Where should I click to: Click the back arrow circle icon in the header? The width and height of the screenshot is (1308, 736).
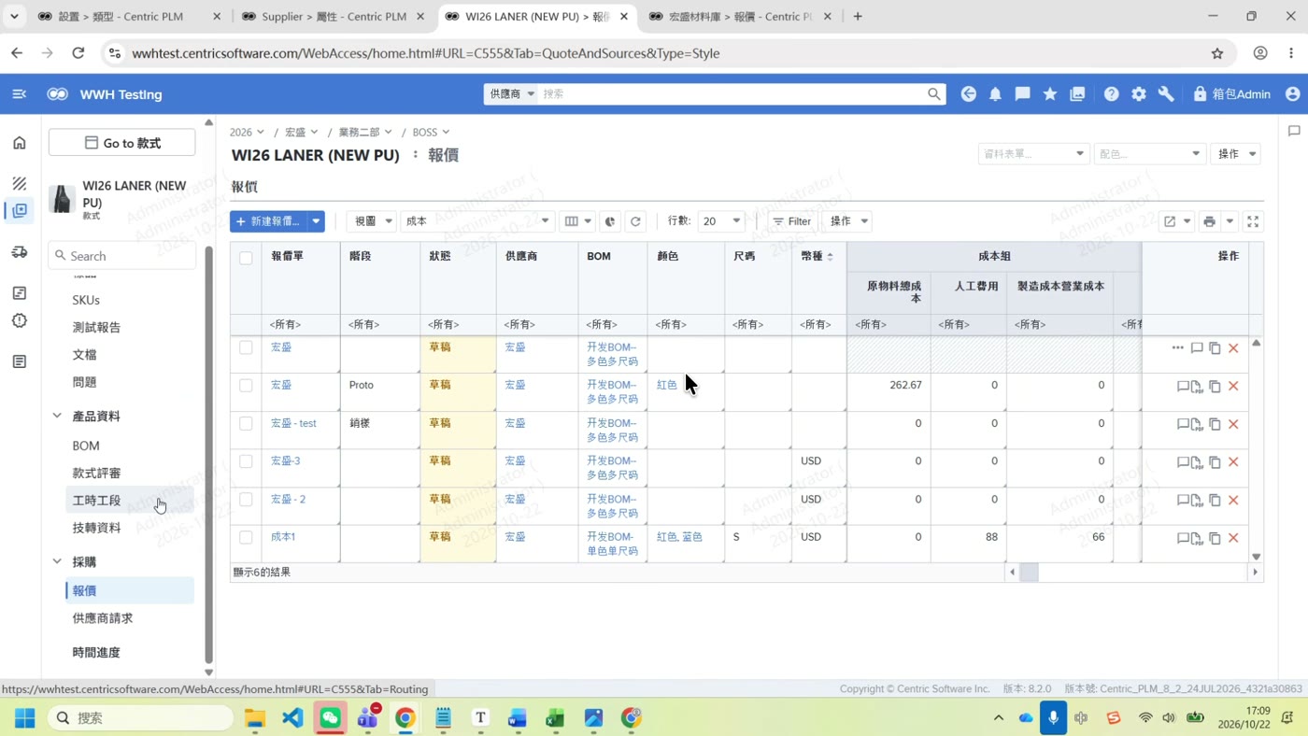tap(968, 94)
